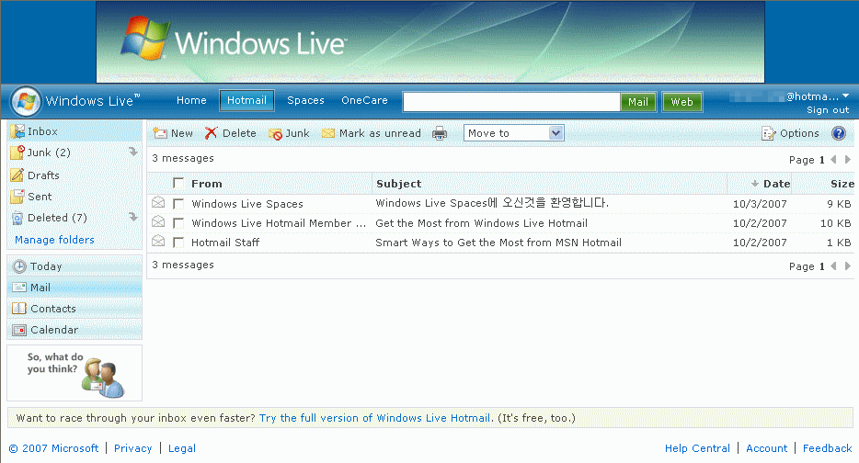Empty Deleted folder using its arrow icon
The image size is (859, 463).
coord(133,217)
